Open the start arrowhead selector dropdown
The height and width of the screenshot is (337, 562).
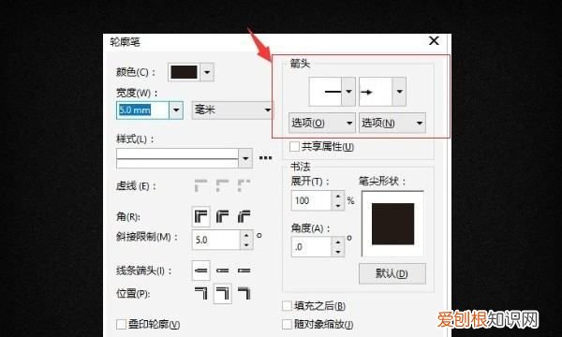coord(348,92)
